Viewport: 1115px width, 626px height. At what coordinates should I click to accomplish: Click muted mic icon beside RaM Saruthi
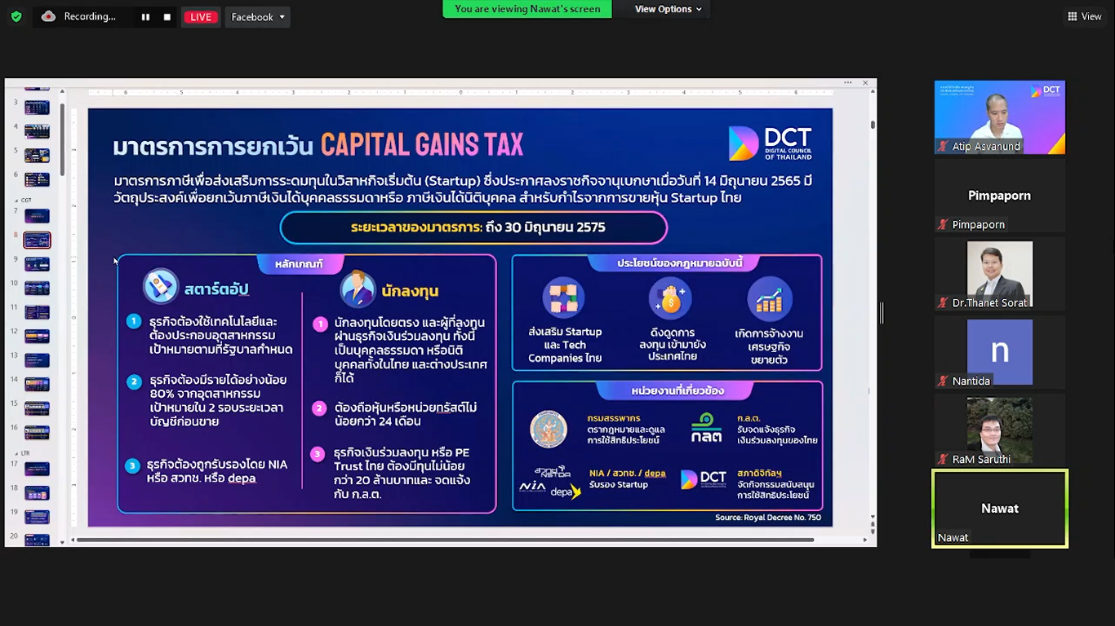coord(943,460)
